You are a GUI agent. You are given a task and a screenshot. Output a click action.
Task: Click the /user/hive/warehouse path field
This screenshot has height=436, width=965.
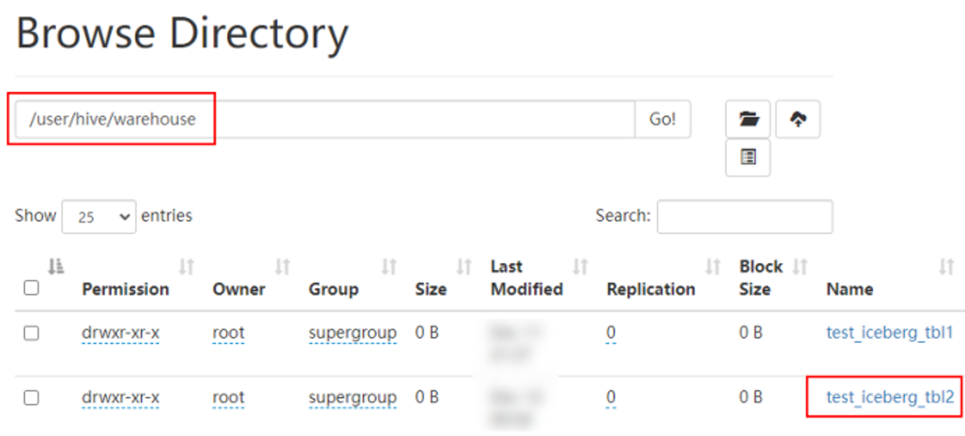pyautogui.click(x=325, y=119)
